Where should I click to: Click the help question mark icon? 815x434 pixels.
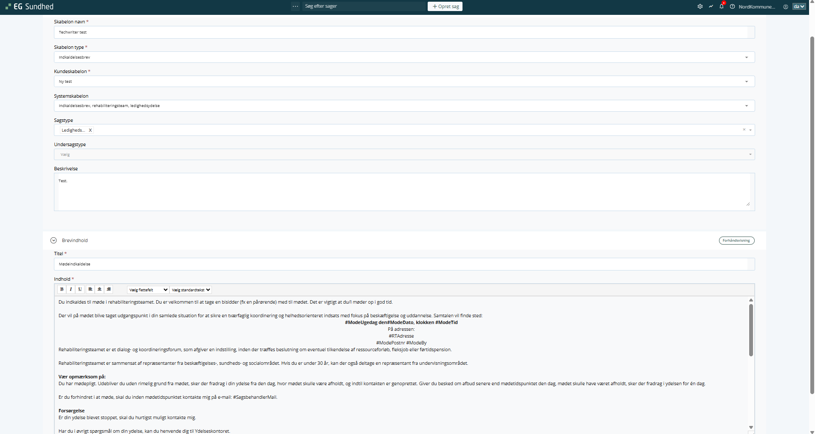732,6
